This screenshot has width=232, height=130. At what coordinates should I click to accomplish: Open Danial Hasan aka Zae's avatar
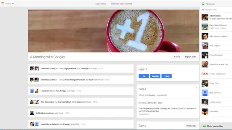point(205,65)
